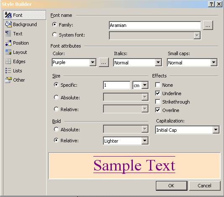This screenshot has width=224, height=197.
Task: Click the Background paint bucket icon
Action: pyautogui.click(x=8, y=24)
